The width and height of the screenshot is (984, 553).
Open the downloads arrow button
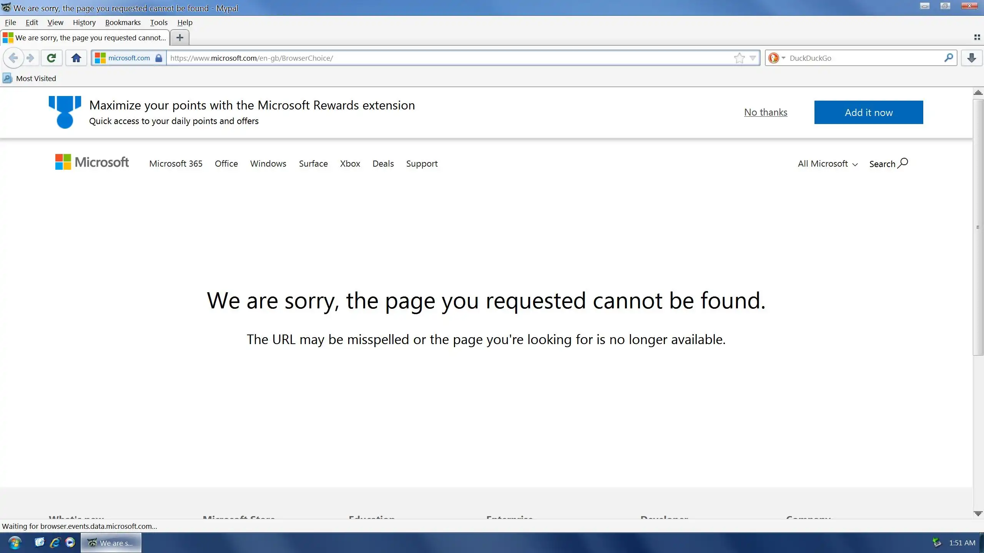[x=971, y=58]
